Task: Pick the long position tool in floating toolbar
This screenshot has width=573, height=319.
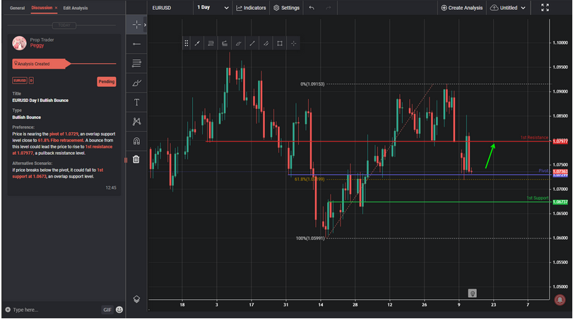Action: (225, 44)
